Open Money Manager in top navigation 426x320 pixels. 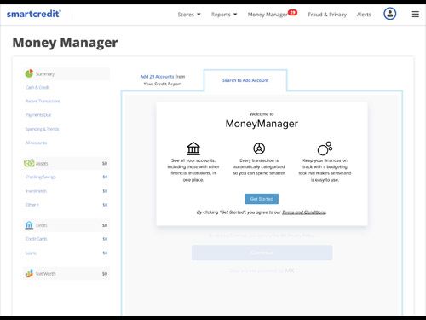point(268,15)
